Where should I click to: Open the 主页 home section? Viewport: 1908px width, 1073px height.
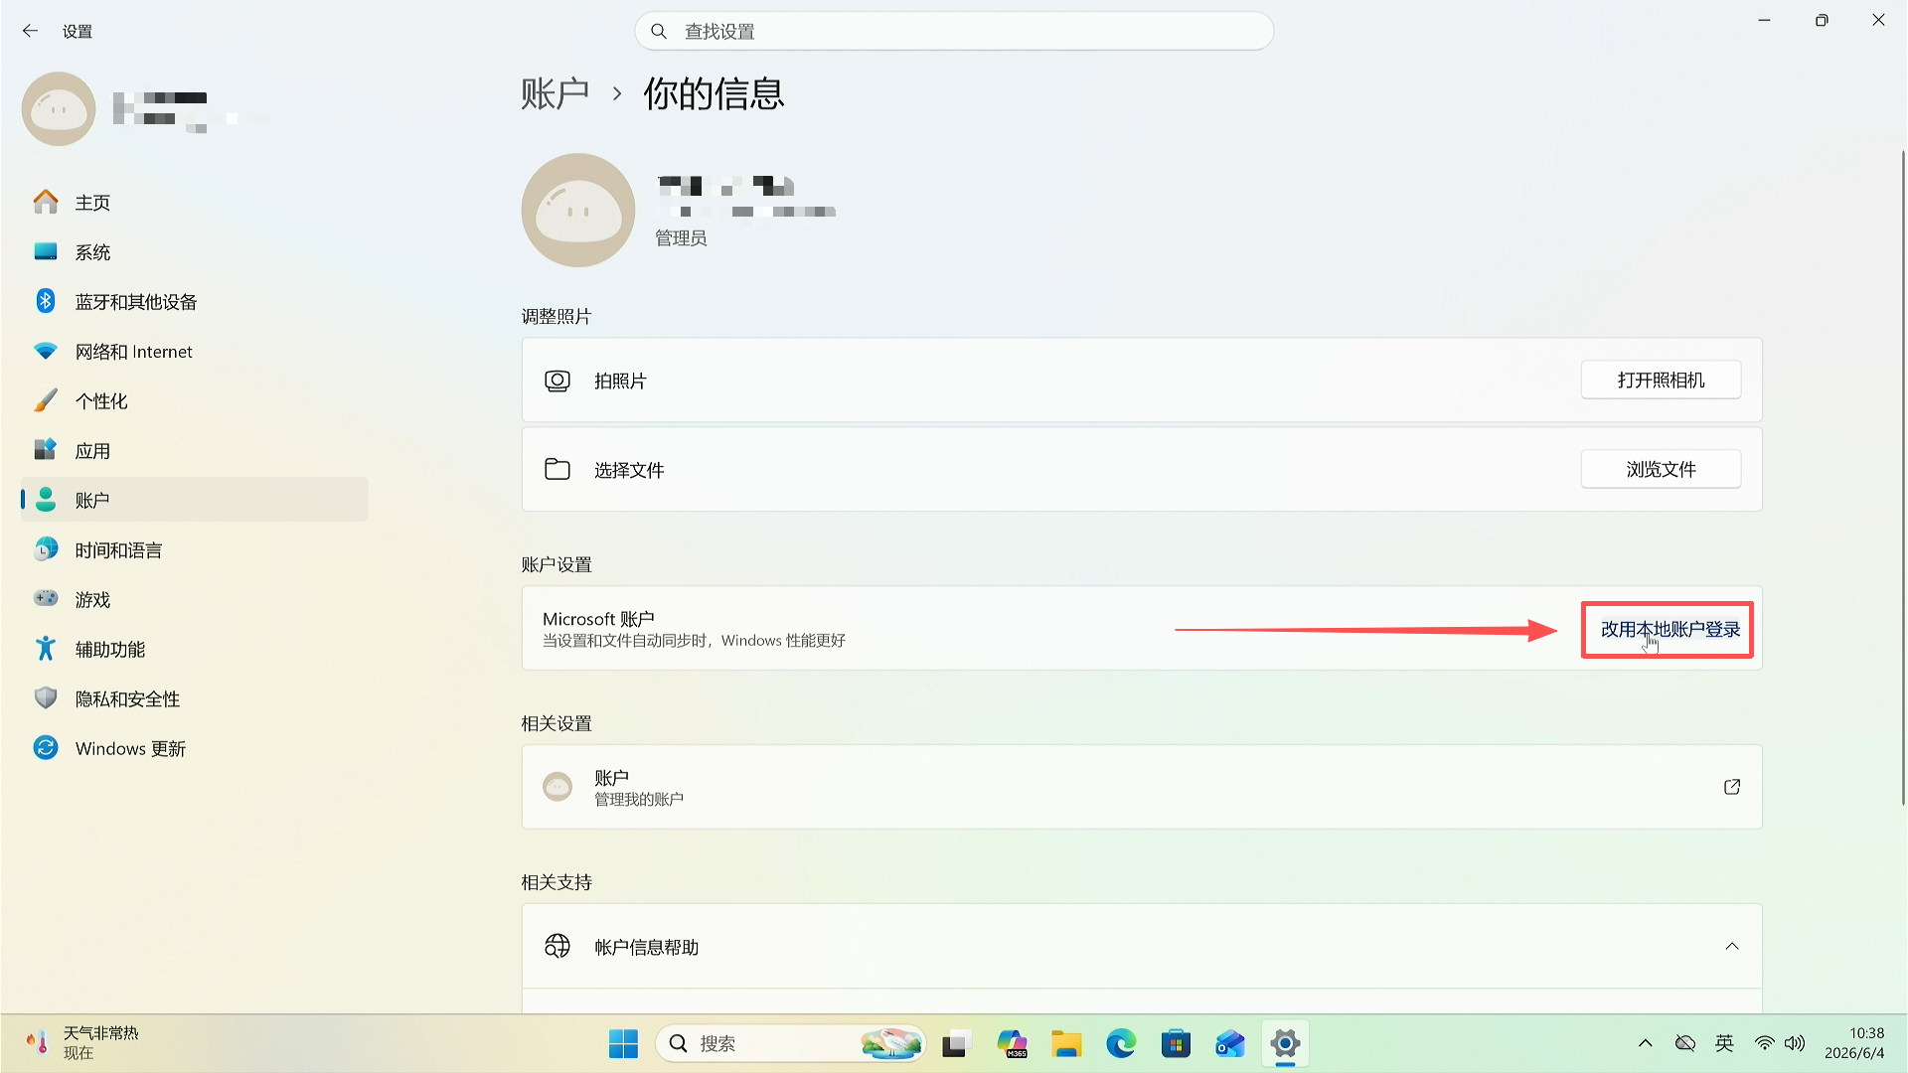tap(194, 202)
